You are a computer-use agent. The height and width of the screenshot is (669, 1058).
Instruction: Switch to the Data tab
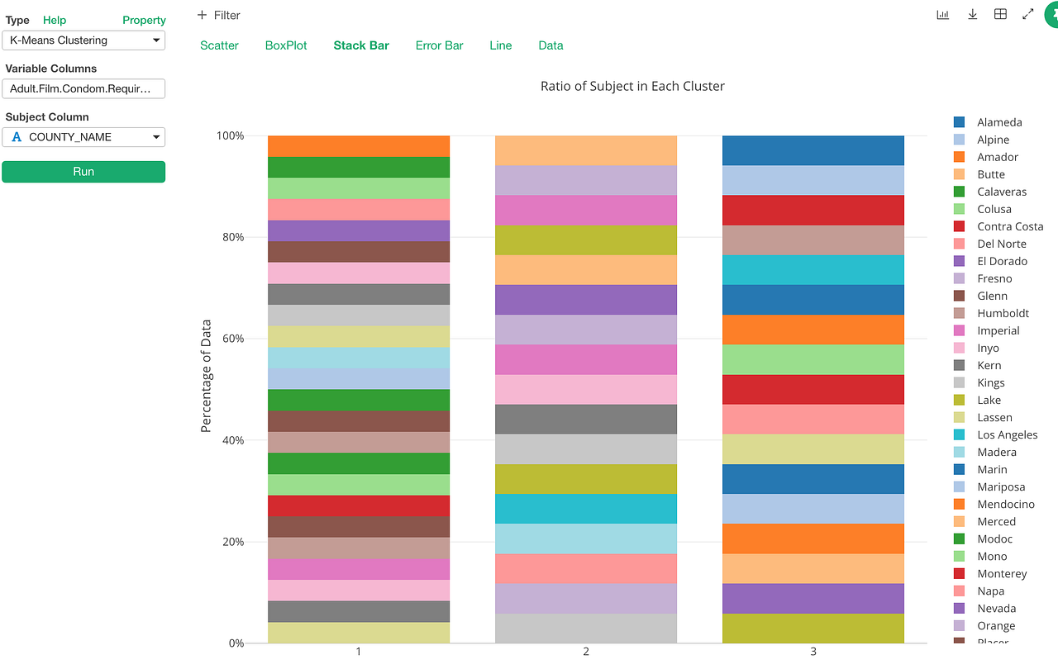(550, 45)
